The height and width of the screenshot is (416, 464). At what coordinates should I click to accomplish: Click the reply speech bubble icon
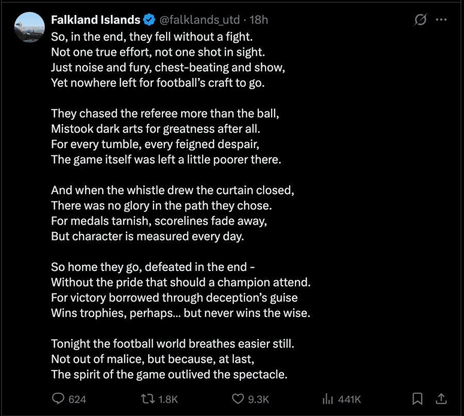click(x=58, y=398)
